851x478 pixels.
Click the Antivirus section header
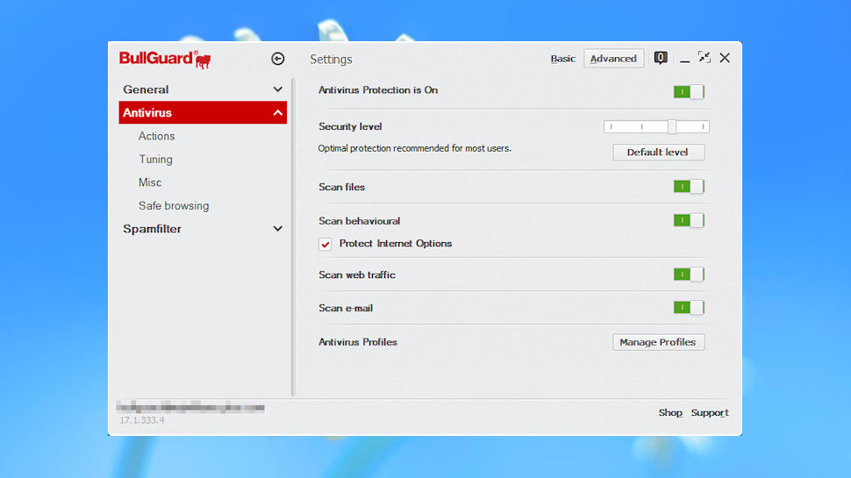coord(203,113)
